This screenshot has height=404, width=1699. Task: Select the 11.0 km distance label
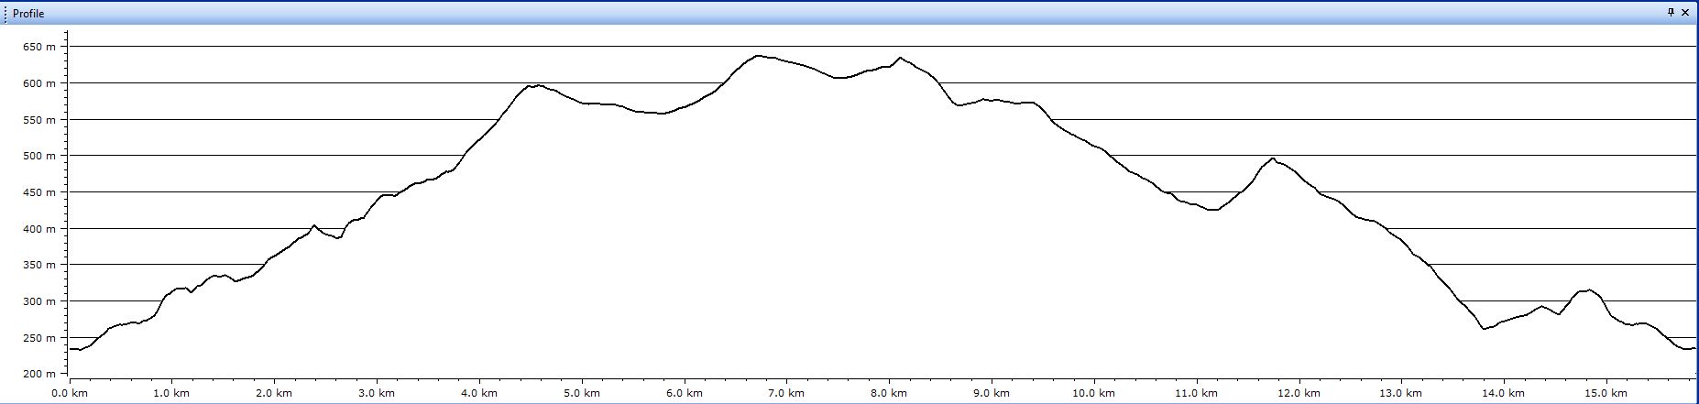(1197, 393)
